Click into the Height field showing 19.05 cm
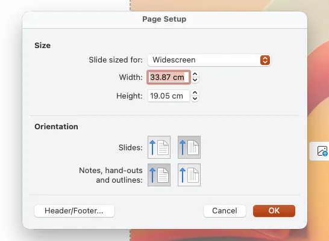The width and height of the screenshot is (329, 241). coord(169,96)
